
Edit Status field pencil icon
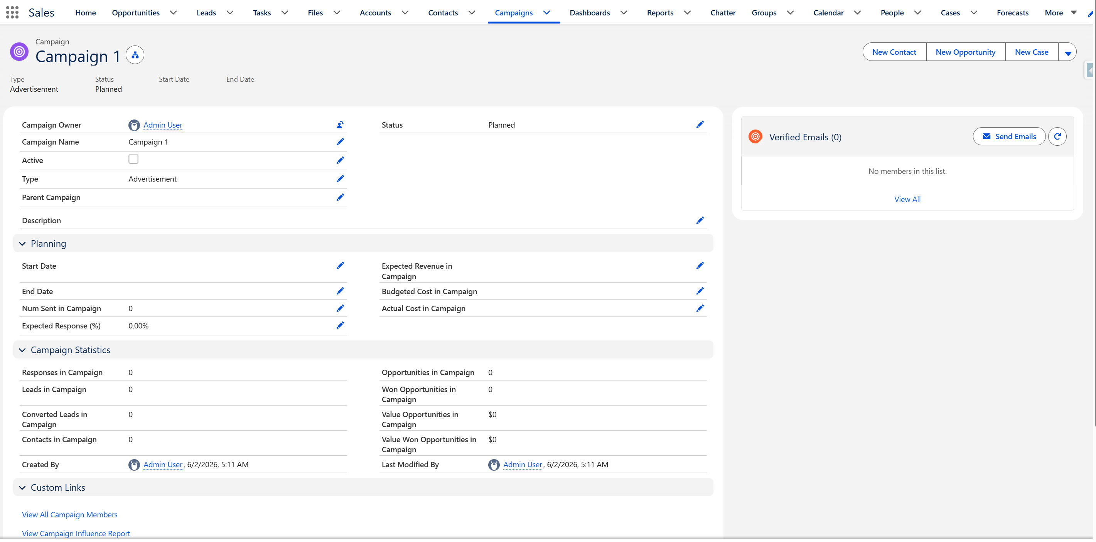[x=700, y=125]
